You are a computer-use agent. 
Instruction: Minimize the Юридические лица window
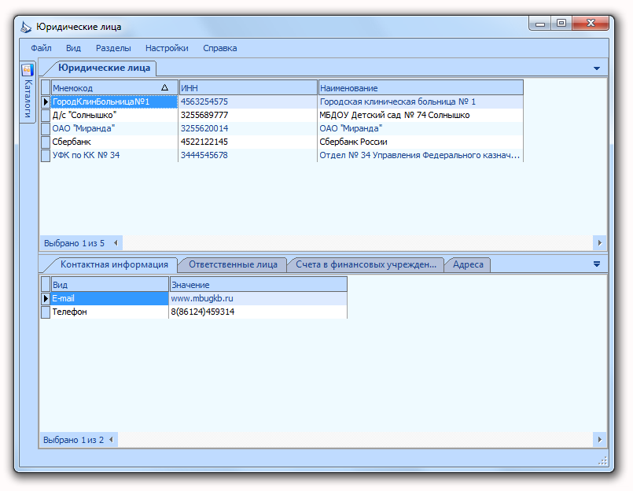pyautogui.click(x=540, y=24)
